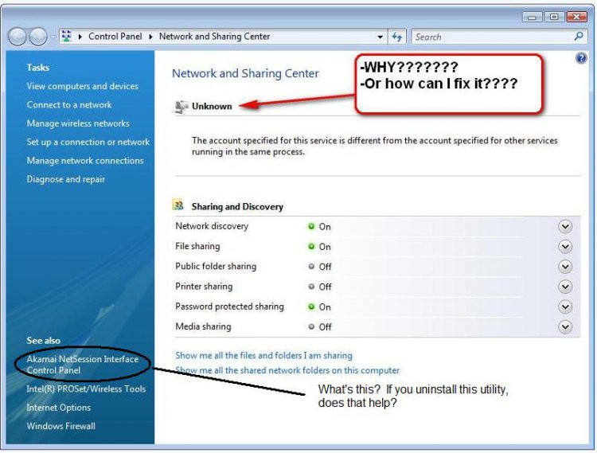Image resolution: width=597 pixels, height=453 pixels.
Task: Click the Sharing and Discovery people icon
Action: click(178, 205)
